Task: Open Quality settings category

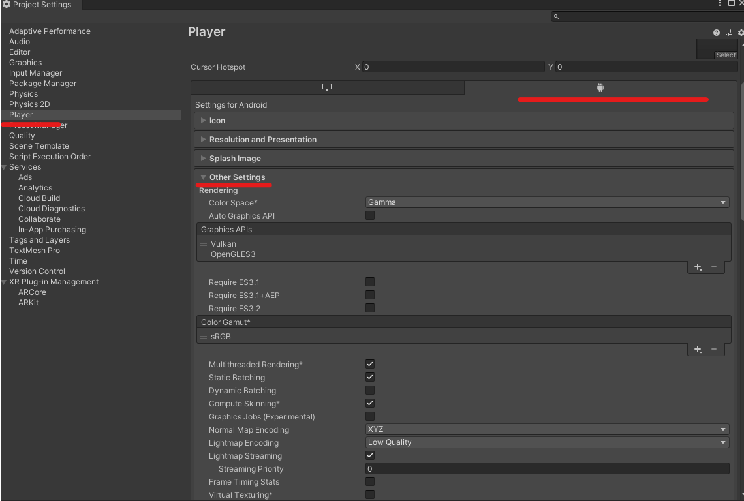Action: (x=22, y=136)
